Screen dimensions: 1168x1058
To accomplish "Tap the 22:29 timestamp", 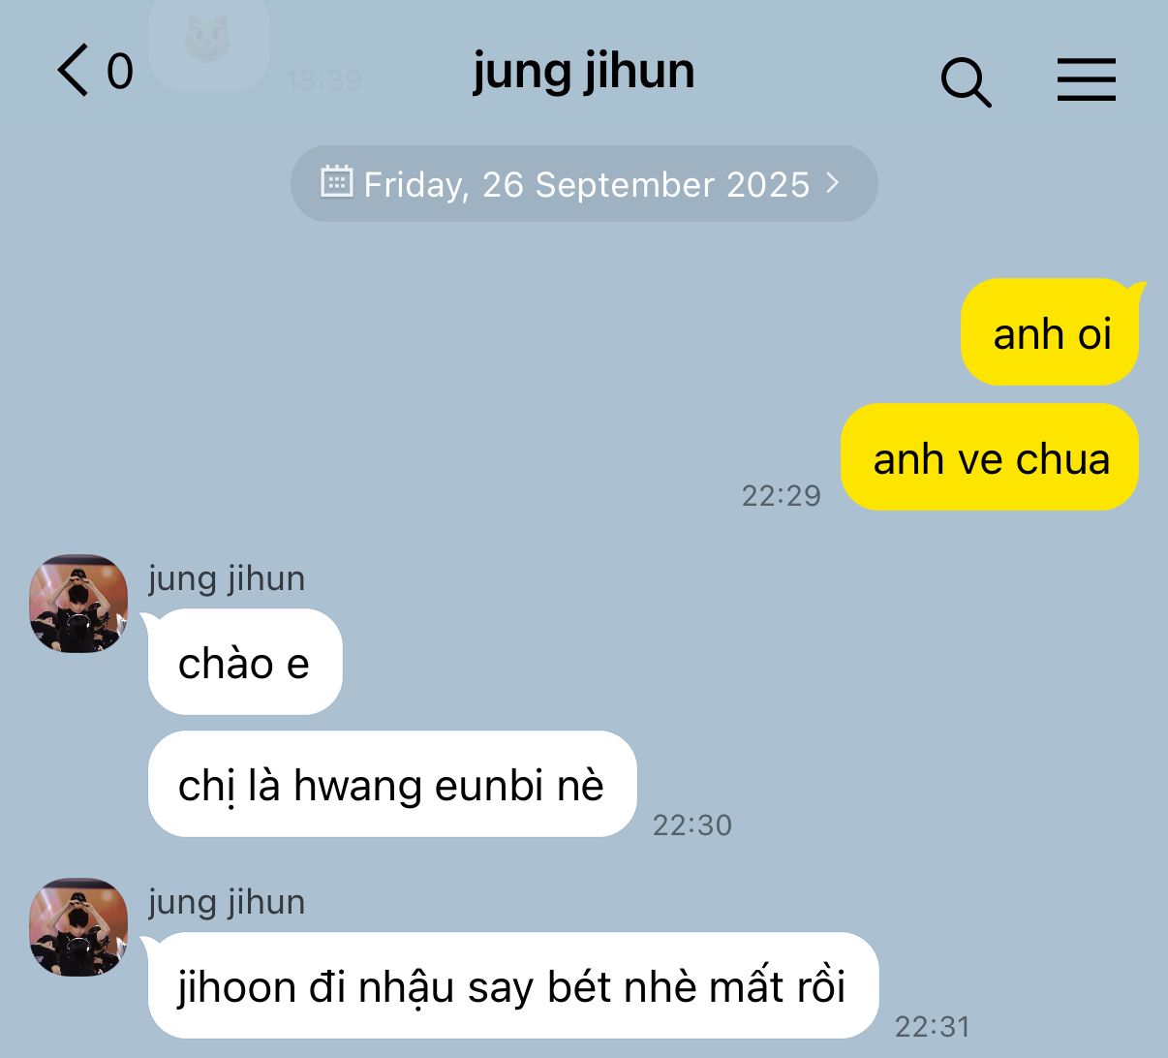I will pyautogui.click(x=781, y=495).
